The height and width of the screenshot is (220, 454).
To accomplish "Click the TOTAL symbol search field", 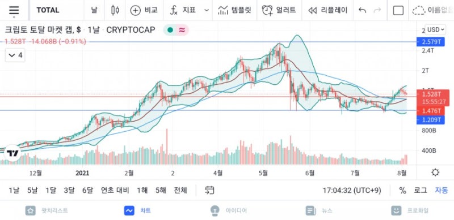I will (x=48, y=10).
